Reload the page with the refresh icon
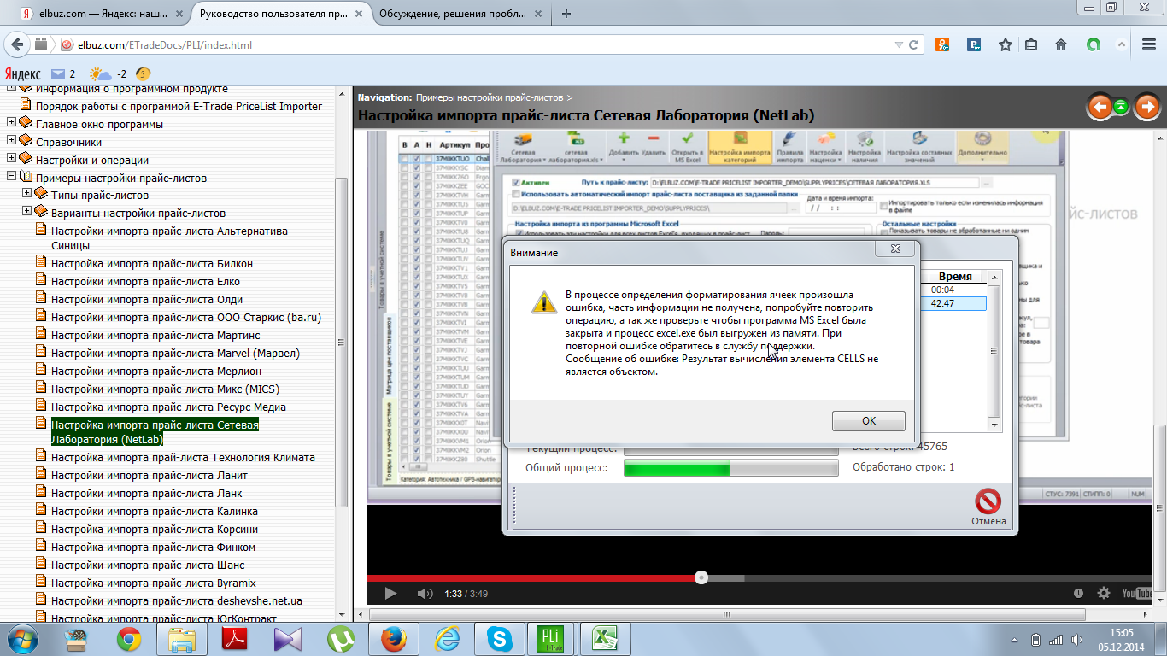Image resolution: width=1167 pixels, height=656 pixels. coord(913,45)
